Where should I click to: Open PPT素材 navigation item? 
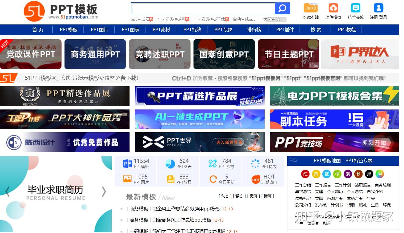pyautogui.click(x=161, y=30)
